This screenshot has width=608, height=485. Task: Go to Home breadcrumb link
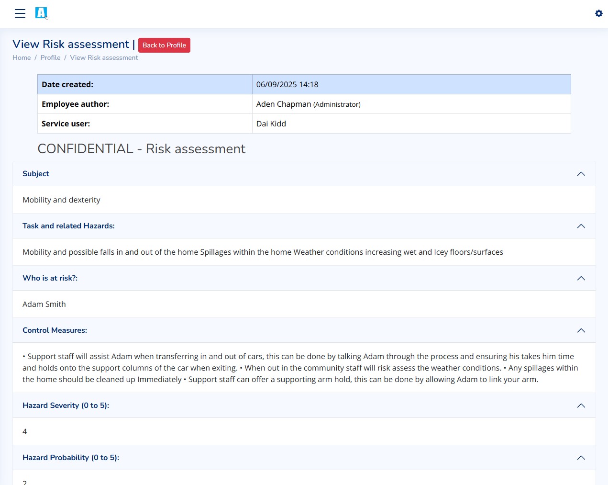tap(22, 57)
